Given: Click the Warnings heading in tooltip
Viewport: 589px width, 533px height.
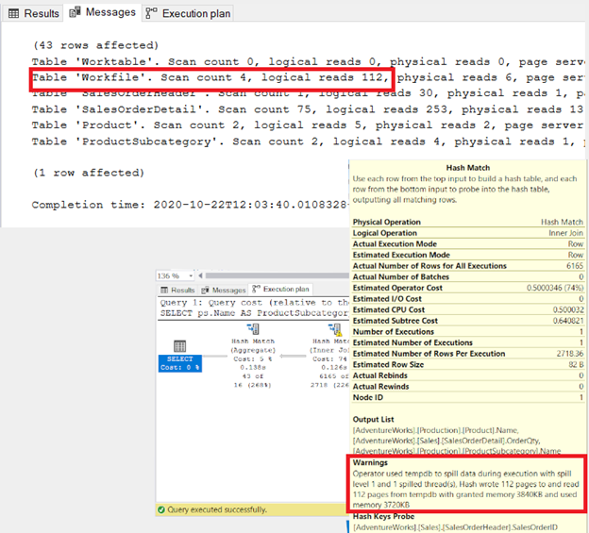Looking at the screenshot, I should tap(370, 462).
